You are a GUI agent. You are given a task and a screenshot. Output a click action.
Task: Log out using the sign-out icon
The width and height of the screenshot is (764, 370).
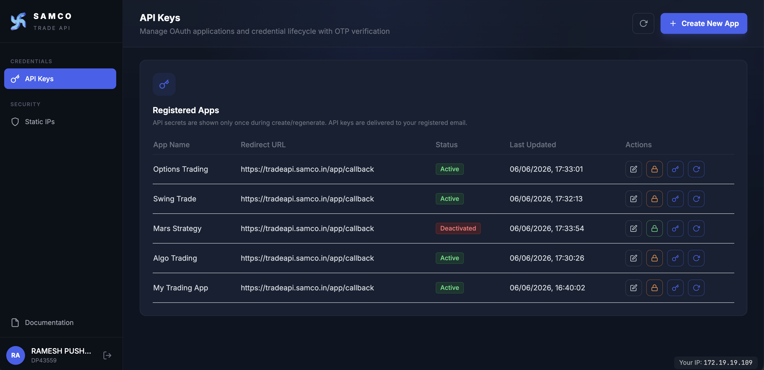(107, 355)
